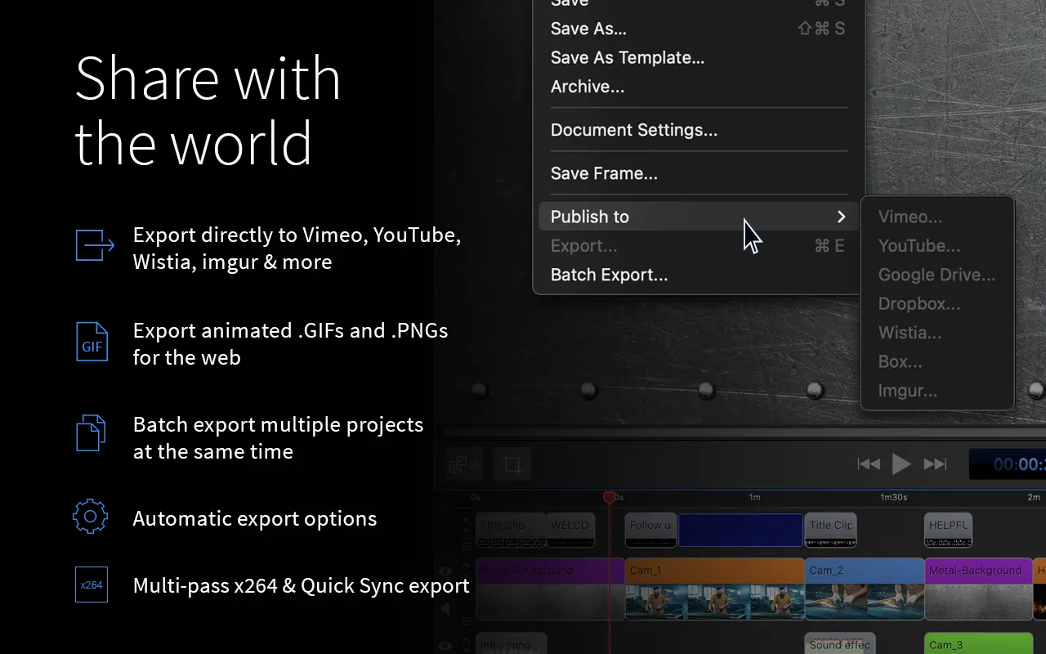1046x654 pixels.
Task: Click the red playhead marker on timeline
Action: pos(609,497)
